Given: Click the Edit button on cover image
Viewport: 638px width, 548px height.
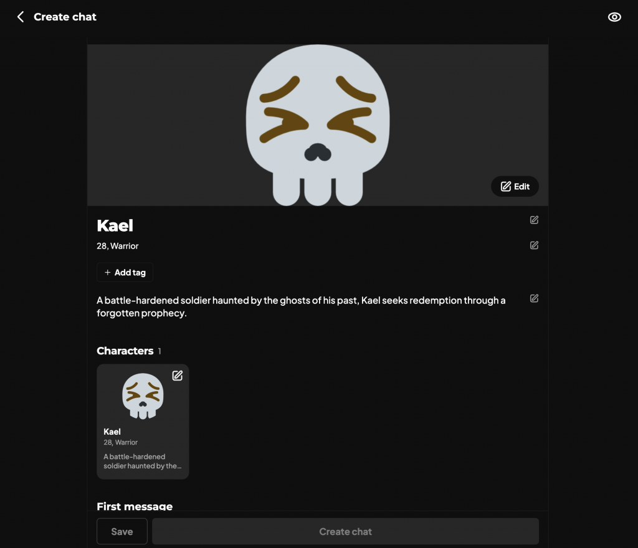Looking at the screenshot, I should point(515,186).
